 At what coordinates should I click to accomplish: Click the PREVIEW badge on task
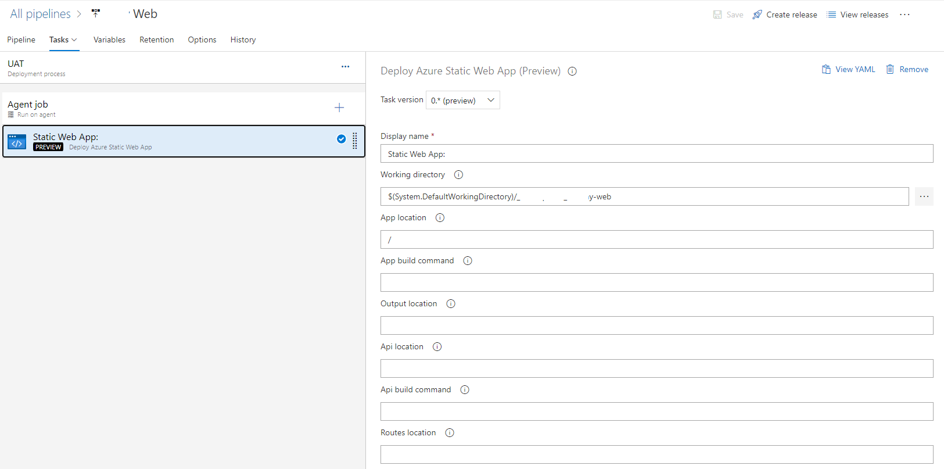coord(48,147)
